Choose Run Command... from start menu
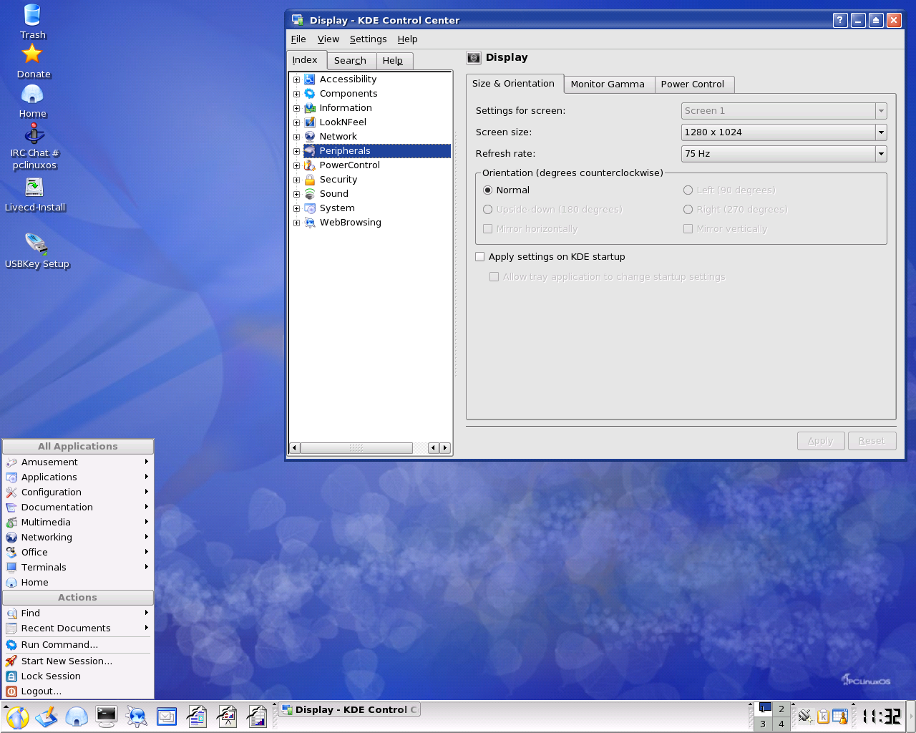 click(78, 645)
